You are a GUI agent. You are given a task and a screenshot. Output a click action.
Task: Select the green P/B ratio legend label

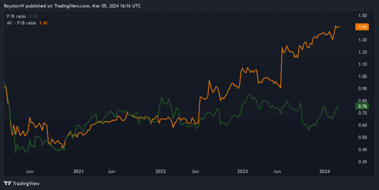point(16,16)
